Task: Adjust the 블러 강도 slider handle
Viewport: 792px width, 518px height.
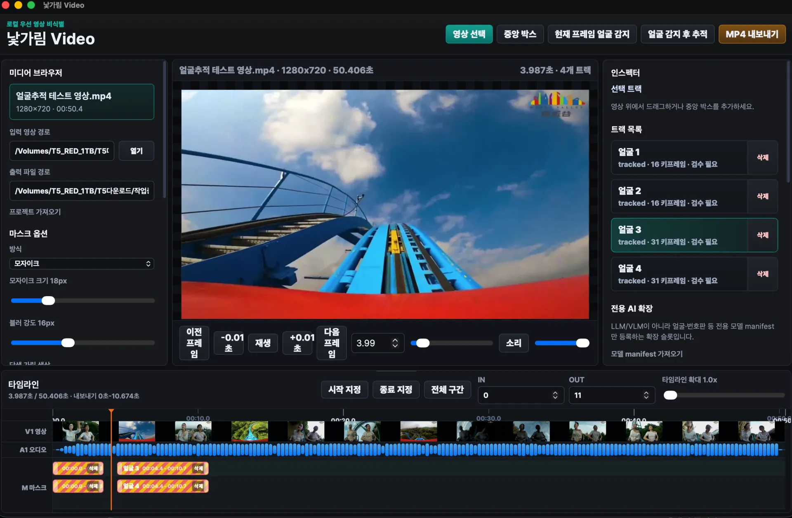Action: pos(68,343)
